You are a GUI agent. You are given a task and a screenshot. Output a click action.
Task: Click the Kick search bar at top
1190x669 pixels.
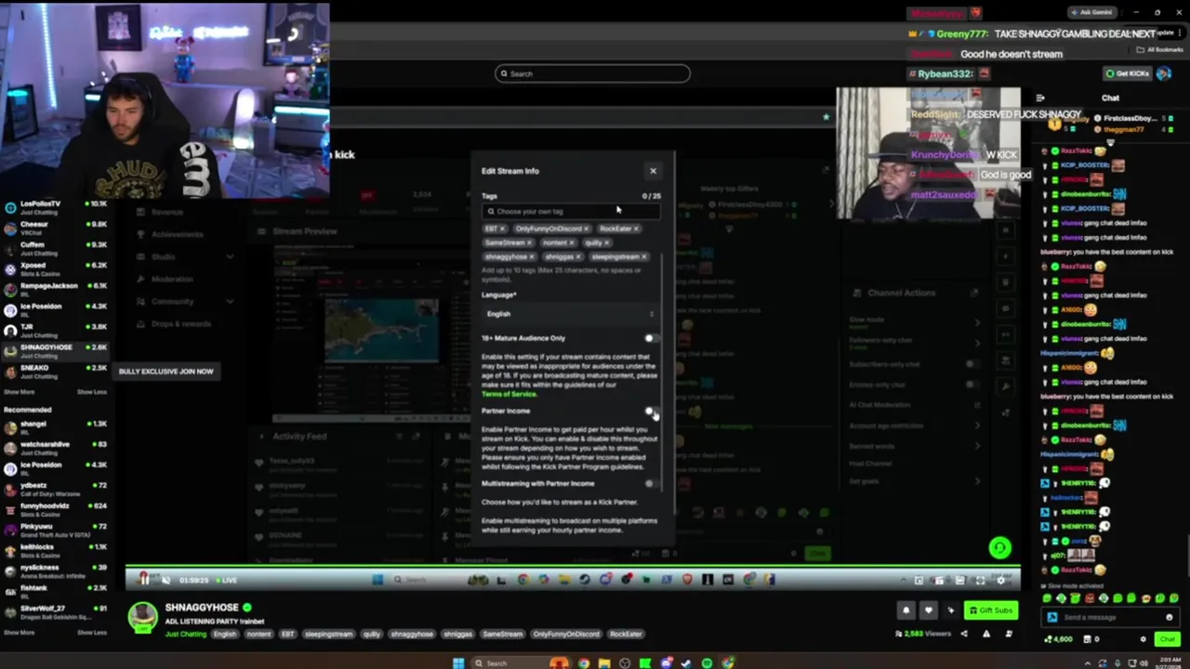(x=592, y=73)
